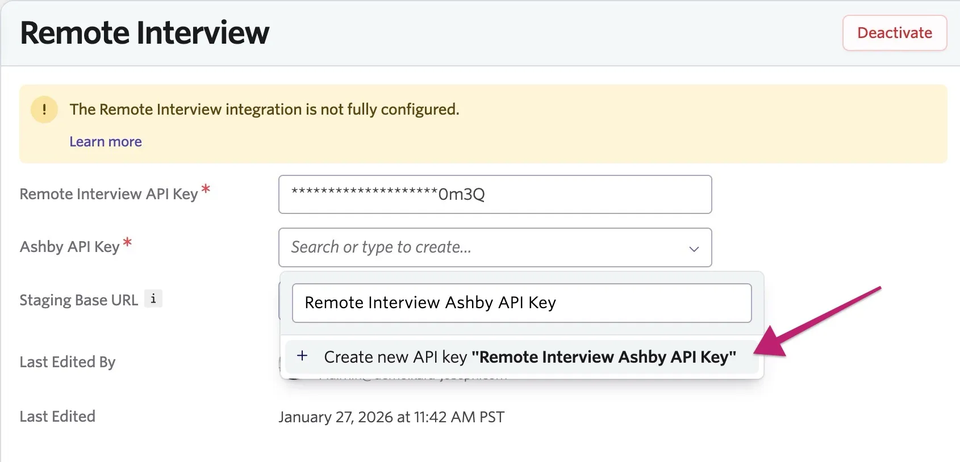Image resolution: width=960 pixels, height=462 pixels.
Task: Click the Remote Interview page heading
Action: pyautogui.click(x=145, y=32)
